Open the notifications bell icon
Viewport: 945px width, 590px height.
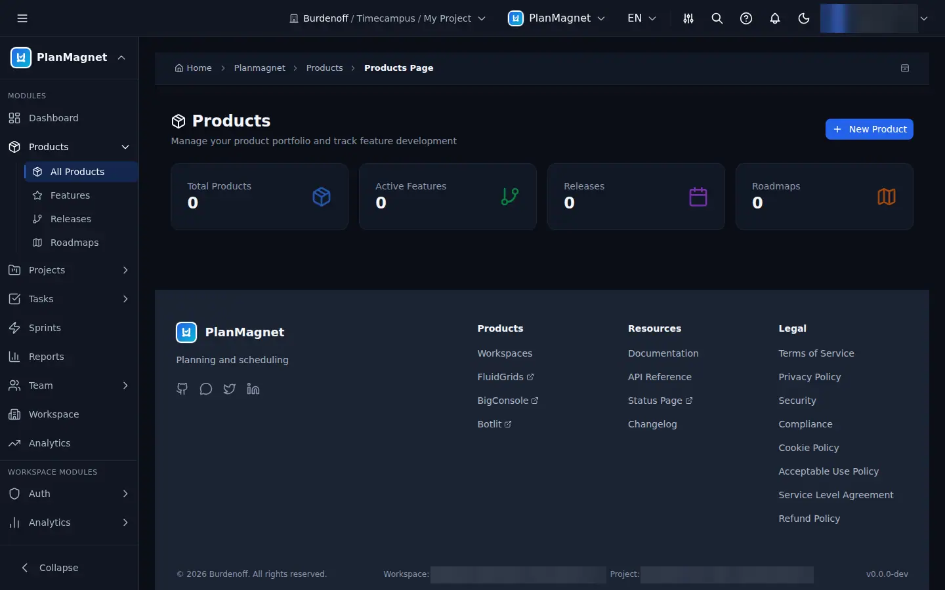click(775, 18)
